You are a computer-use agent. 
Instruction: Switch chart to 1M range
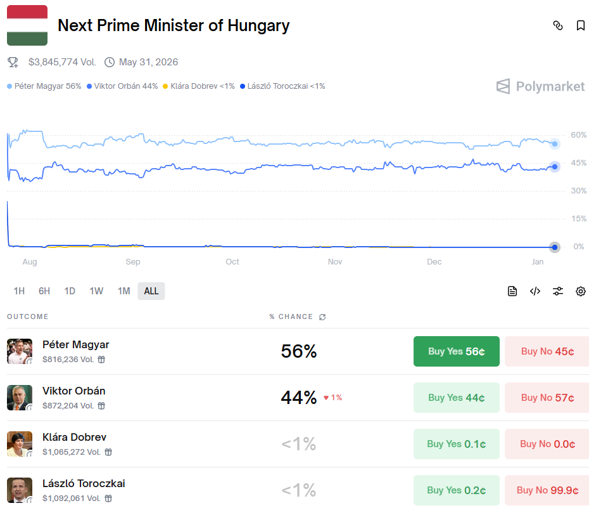coord(123,291)
